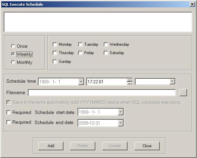Open the Schedule time date dropdown
Viewport: 197px width, 158px height.
click(x=81, y=82)
